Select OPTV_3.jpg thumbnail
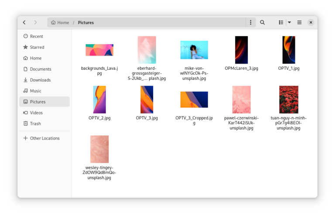This screenshot has width=335, height=217. (x=147, y=100)
